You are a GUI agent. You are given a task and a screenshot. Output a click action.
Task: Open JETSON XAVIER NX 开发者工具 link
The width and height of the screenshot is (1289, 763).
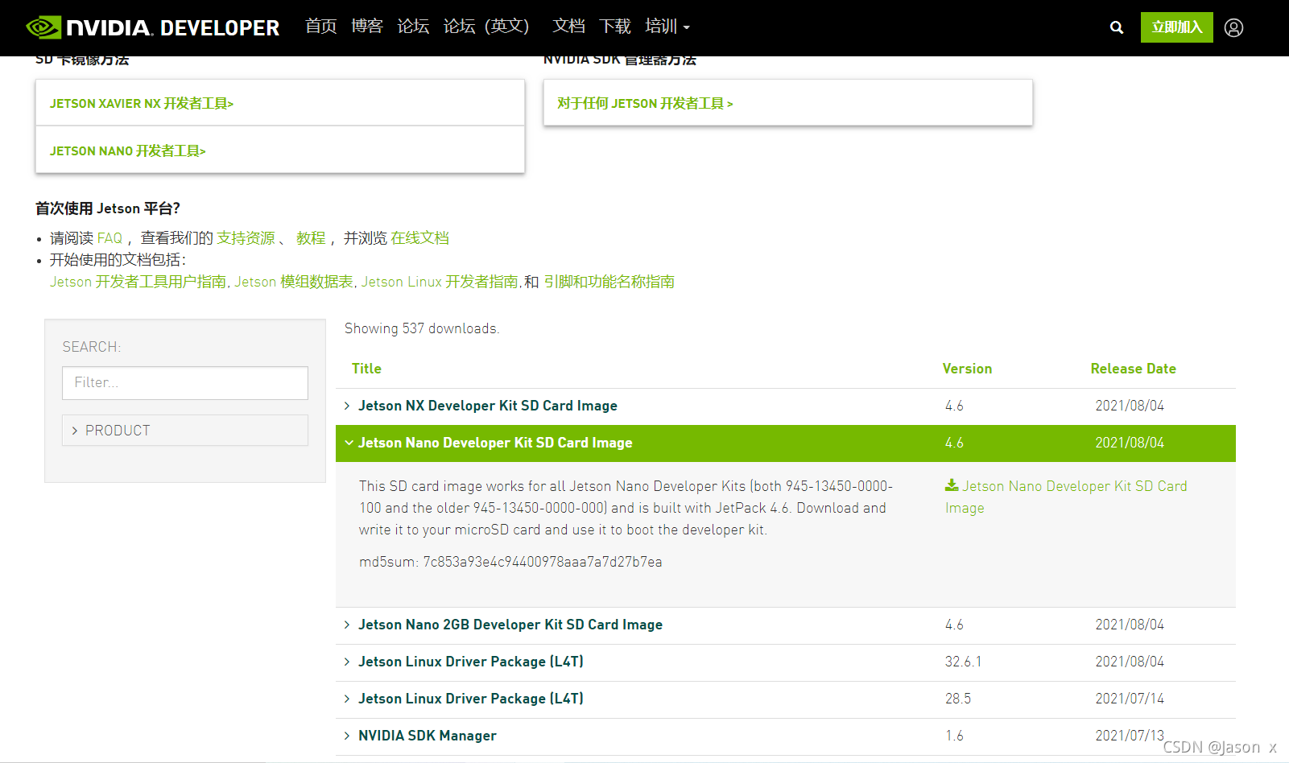[142, 103]
